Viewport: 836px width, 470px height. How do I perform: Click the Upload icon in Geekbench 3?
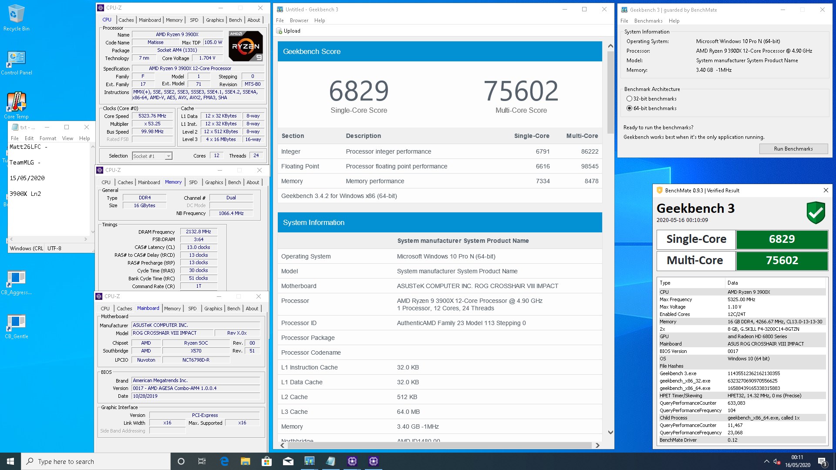[x=280, y=31]
